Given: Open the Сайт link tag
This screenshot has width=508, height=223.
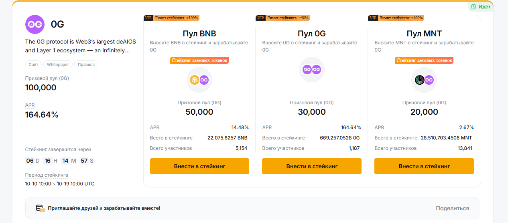Looking at the screenshot, I should point(33,64).
